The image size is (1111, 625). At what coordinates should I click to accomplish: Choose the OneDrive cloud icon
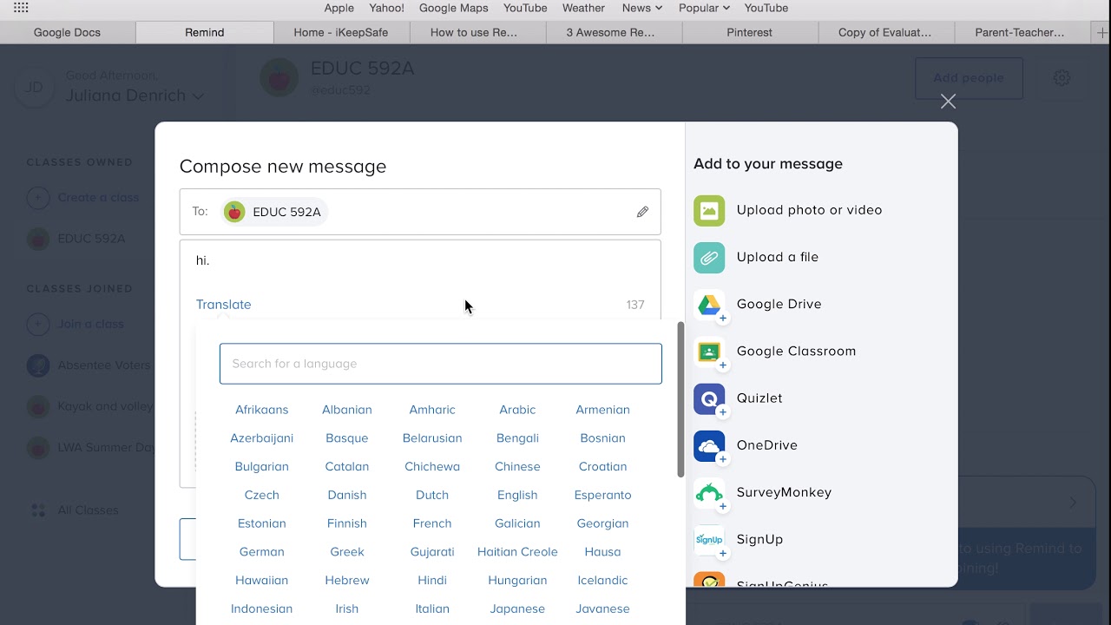coord(709,446)
